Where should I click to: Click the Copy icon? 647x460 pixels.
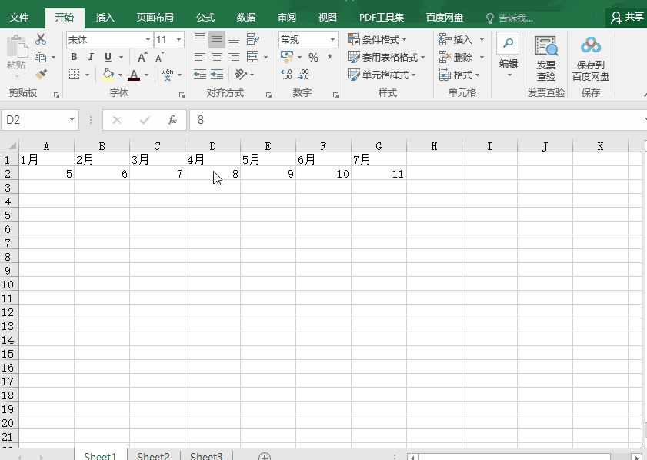pos(40,57)
